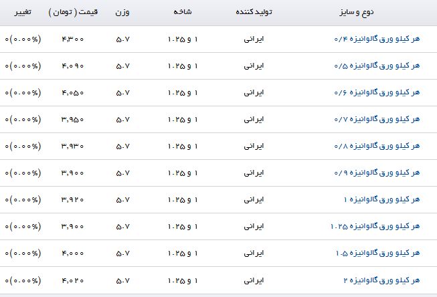Click weight ۵.۷ in the گالوانیزه ۰/۵ row
This screenshot has height=297, width=437.
[x=122, y=66]
